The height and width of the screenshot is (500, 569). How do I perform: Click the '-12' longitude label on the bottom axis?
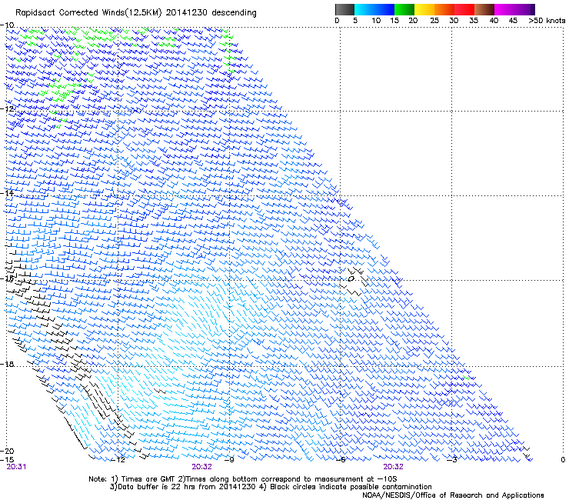pos(118,460)
